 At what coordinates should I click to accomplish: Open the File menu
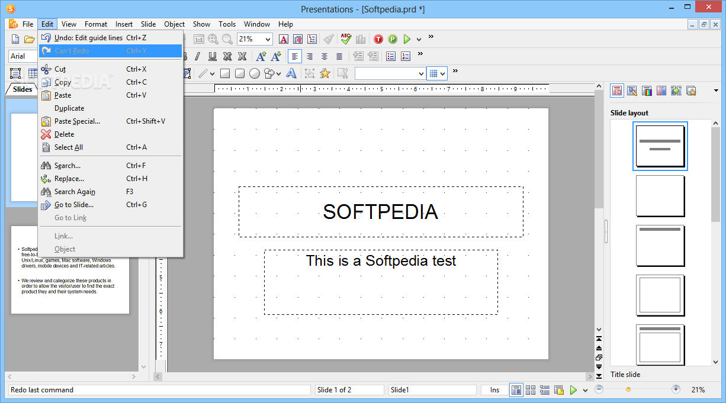(28, 24)
